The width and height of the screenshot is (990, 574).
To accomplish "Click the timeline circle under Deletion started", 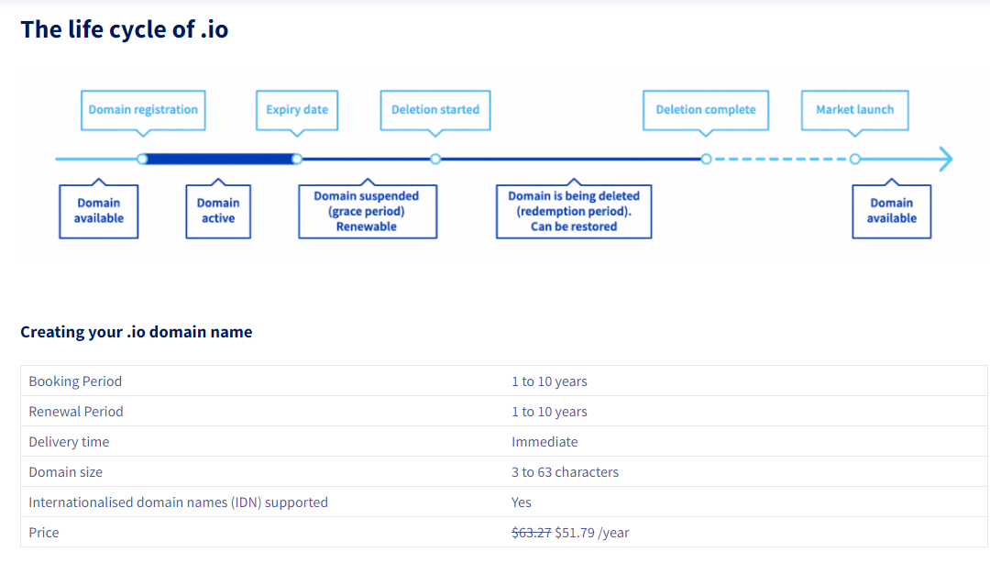I will click(x=435, y=160).
